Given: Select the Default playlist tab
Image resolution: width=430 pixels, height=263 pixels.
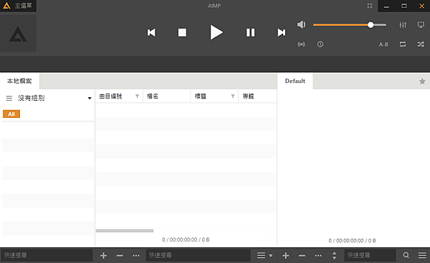Looking at the screenshot, I should coord(295,81).
